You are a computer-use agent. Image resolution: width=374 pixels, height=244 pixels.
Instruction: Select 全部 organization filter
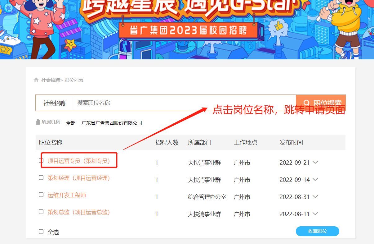71,123
